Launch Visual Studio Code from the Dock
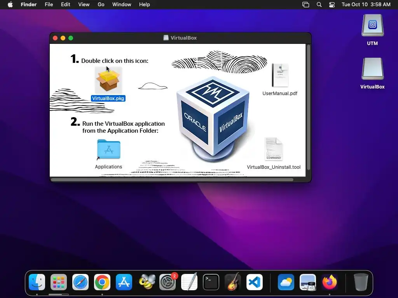The width and height of the screenshot is (398, 298). [x=255, y=282]
